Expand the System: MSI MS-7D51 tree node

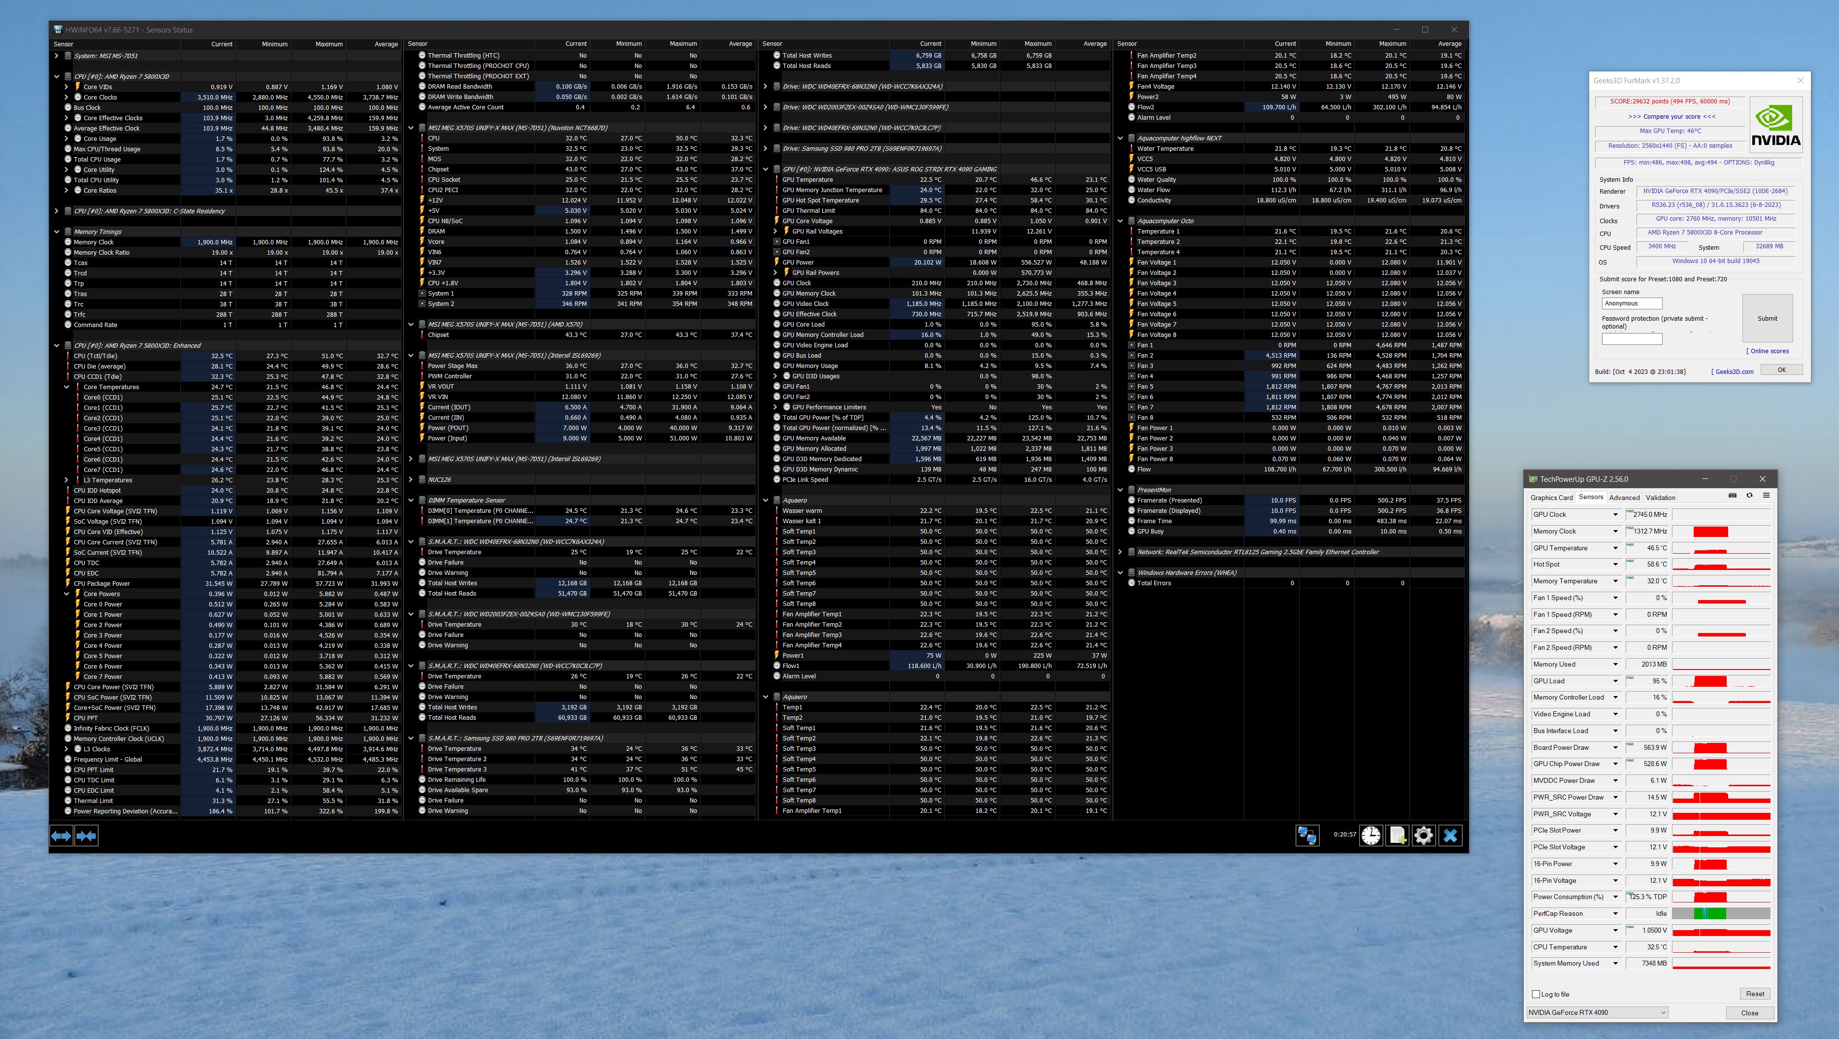56,56
